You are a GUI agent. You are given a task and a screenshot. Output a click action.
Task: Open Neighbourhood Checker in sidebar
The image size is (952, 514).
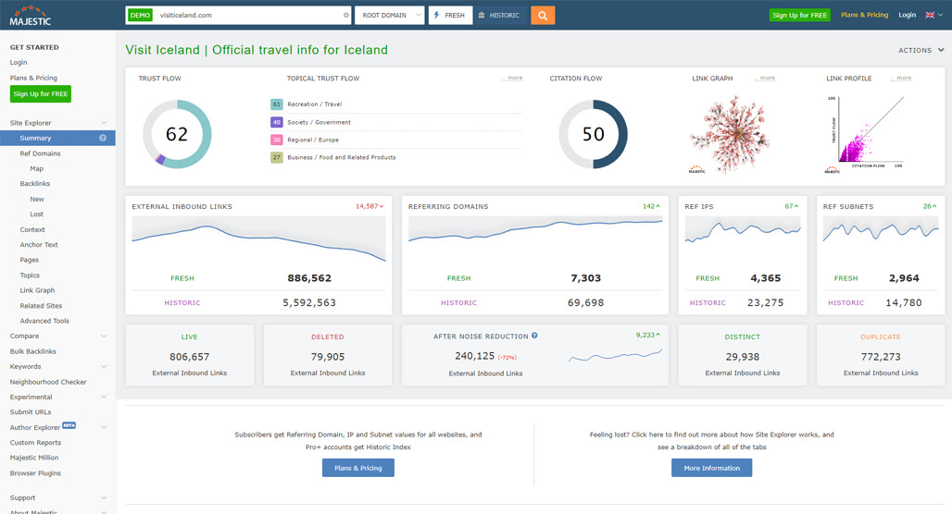click(x=48, y=382)
